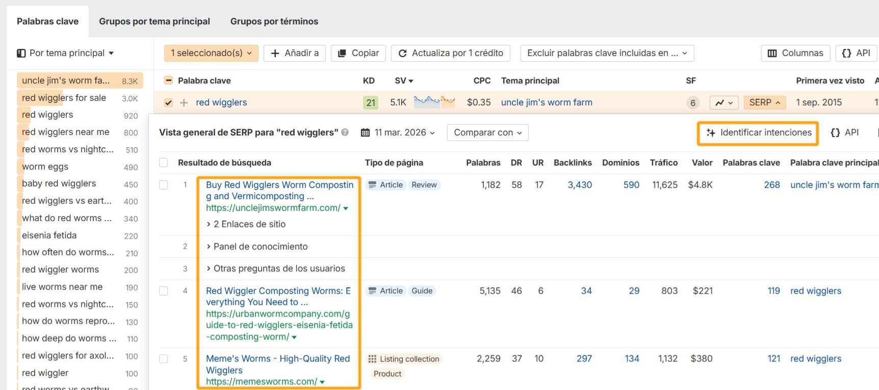Collapse the SERP button for red wigglers
Viewport: 879px width, 390px height.
pyautogui.click(x=765, y=103)
